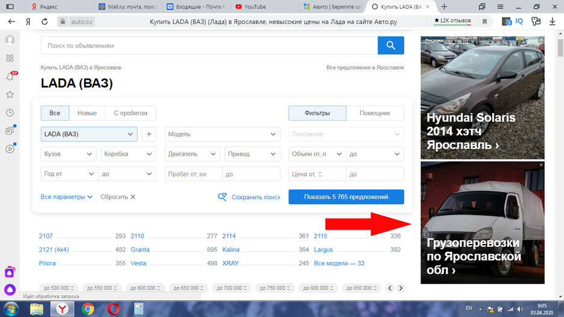Image resolution: width=564 pixels, height=317 pixels.
Task: Expand the 'Модель' dropdown
Action: click(x=222, y=134)
